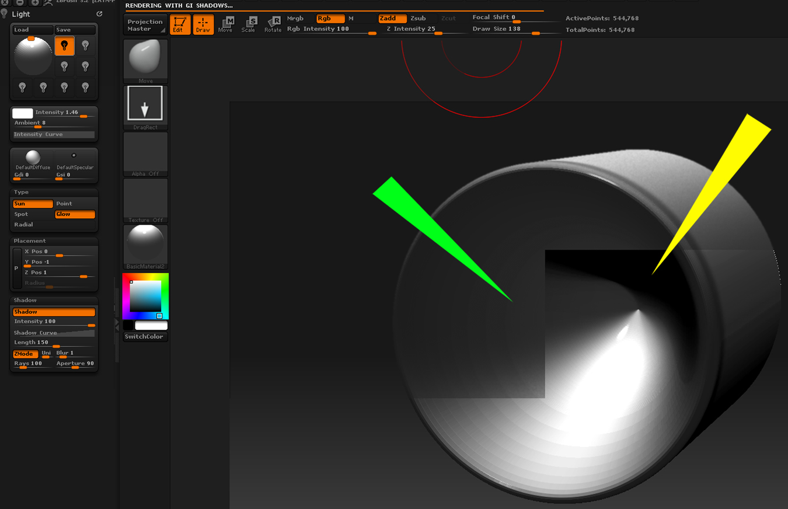This screenshot has width=788, height=509.
Task: Adjust the Ambient 8 slider
Action: click(54, 124)
